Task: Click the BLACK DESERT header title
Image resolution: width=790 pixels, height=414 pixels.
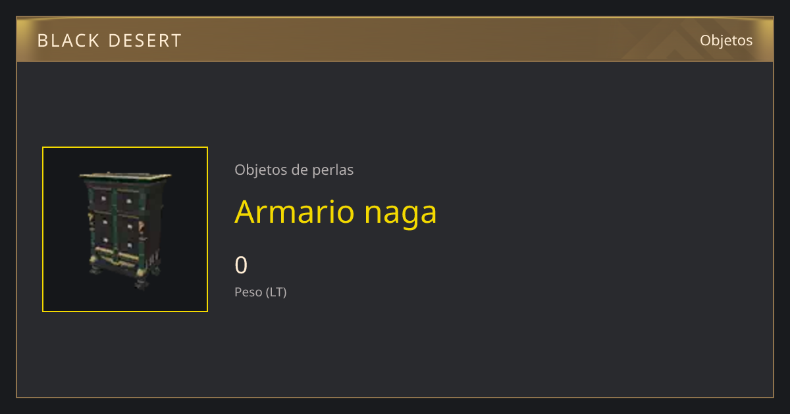Action: click(109, 41)
